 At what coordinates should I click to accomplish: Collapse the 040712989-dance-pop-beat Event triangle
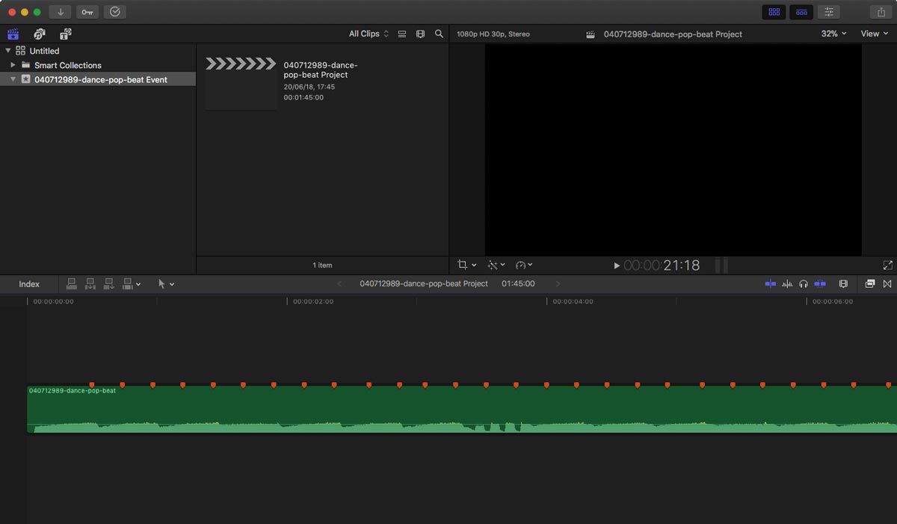[x=13, y=79]
